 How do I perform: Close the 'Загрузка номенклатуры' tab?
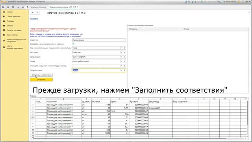pyautogui.click(x=77, y=7)
